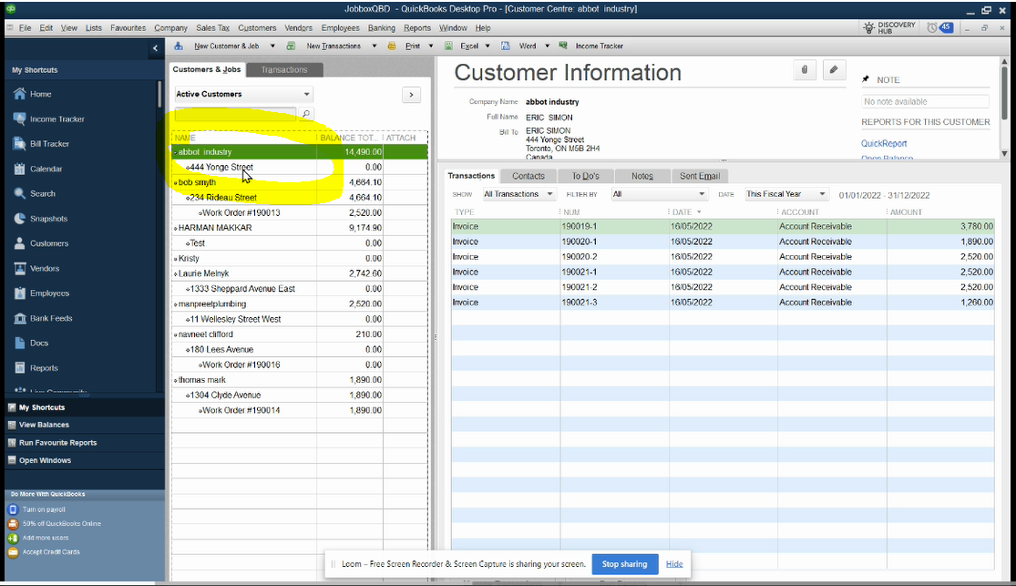Select Work Order #190013 job

(x=299, y=212)
